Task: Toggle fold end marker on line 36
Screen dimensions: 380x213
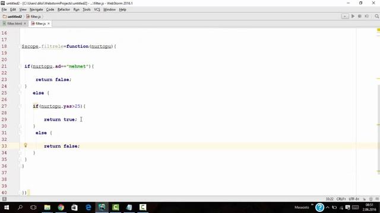Action: tap(20, 166)
